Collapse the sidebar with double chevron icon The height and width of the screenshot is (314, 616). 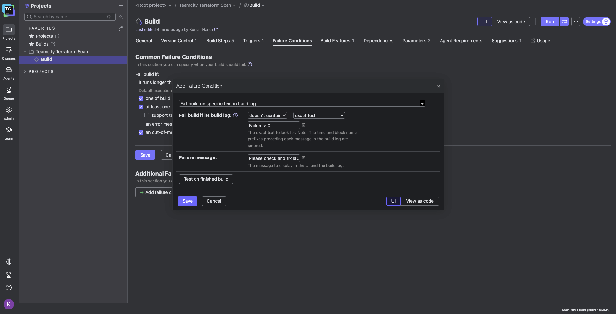pos(121,17)
